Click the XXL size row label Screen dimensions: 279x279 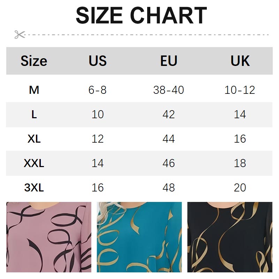coord(34,163)
